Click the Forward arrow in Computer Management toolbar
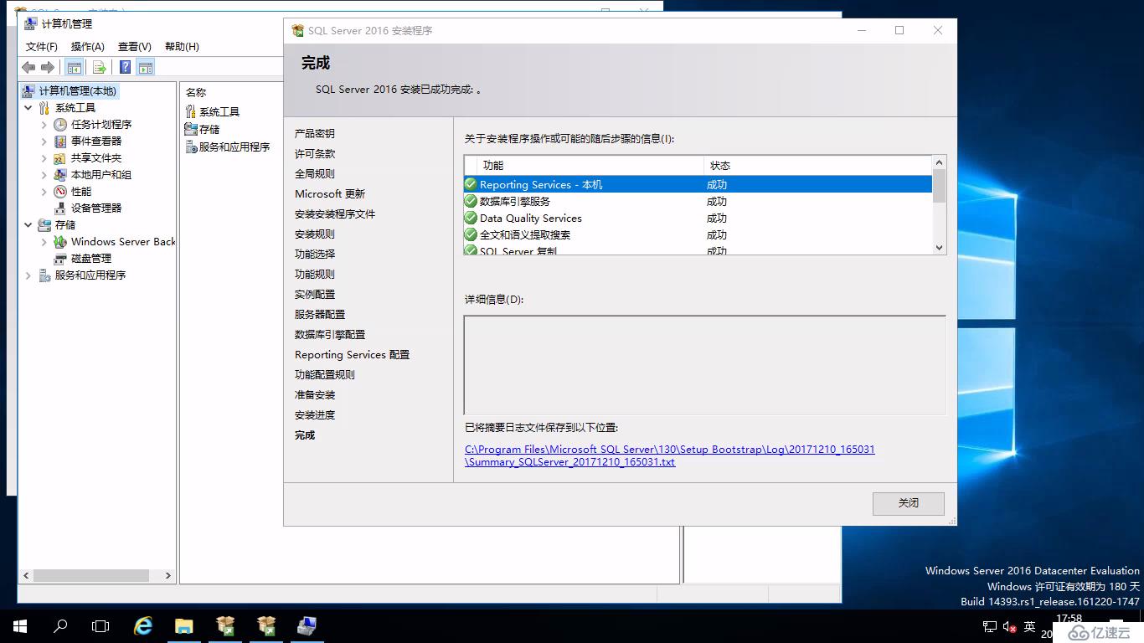Viewport: 1144px width, 643px height. point(48,68)
